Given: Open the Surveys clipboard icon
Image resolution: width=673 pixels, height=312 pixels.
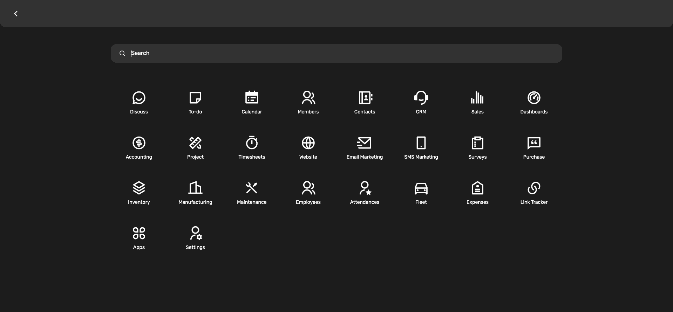Looking at the screenshot, I should coord(477,143).
